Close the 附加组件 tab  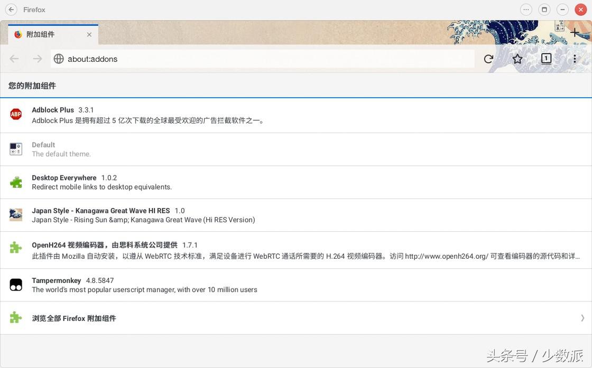89,34
